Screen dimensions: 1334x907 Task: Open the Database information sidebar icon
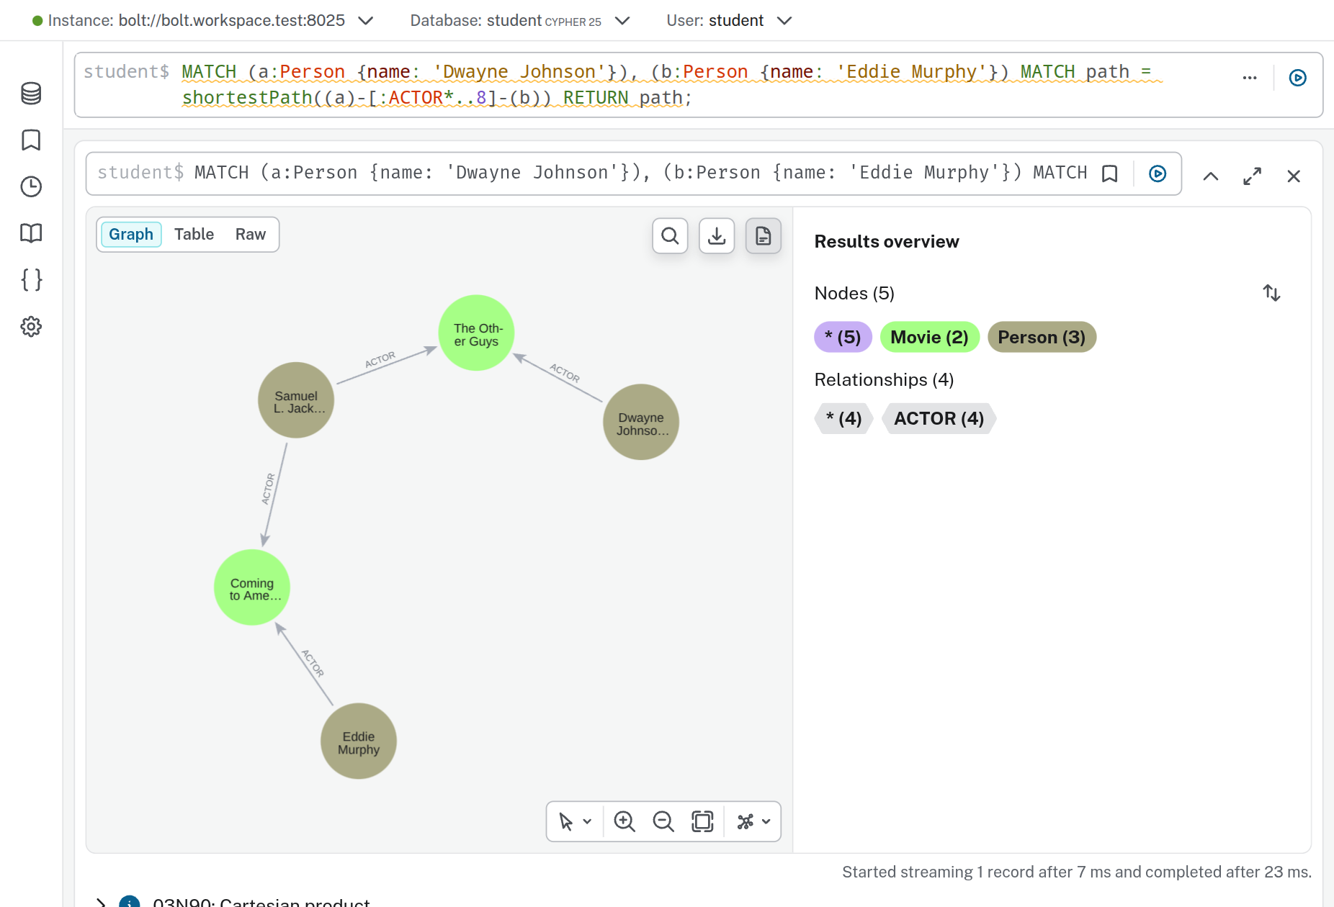pos(31,93)
